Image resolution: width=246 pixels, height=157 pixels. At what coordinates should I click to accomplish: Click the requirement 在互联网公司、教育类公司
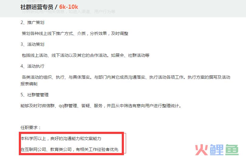[69, 149]
